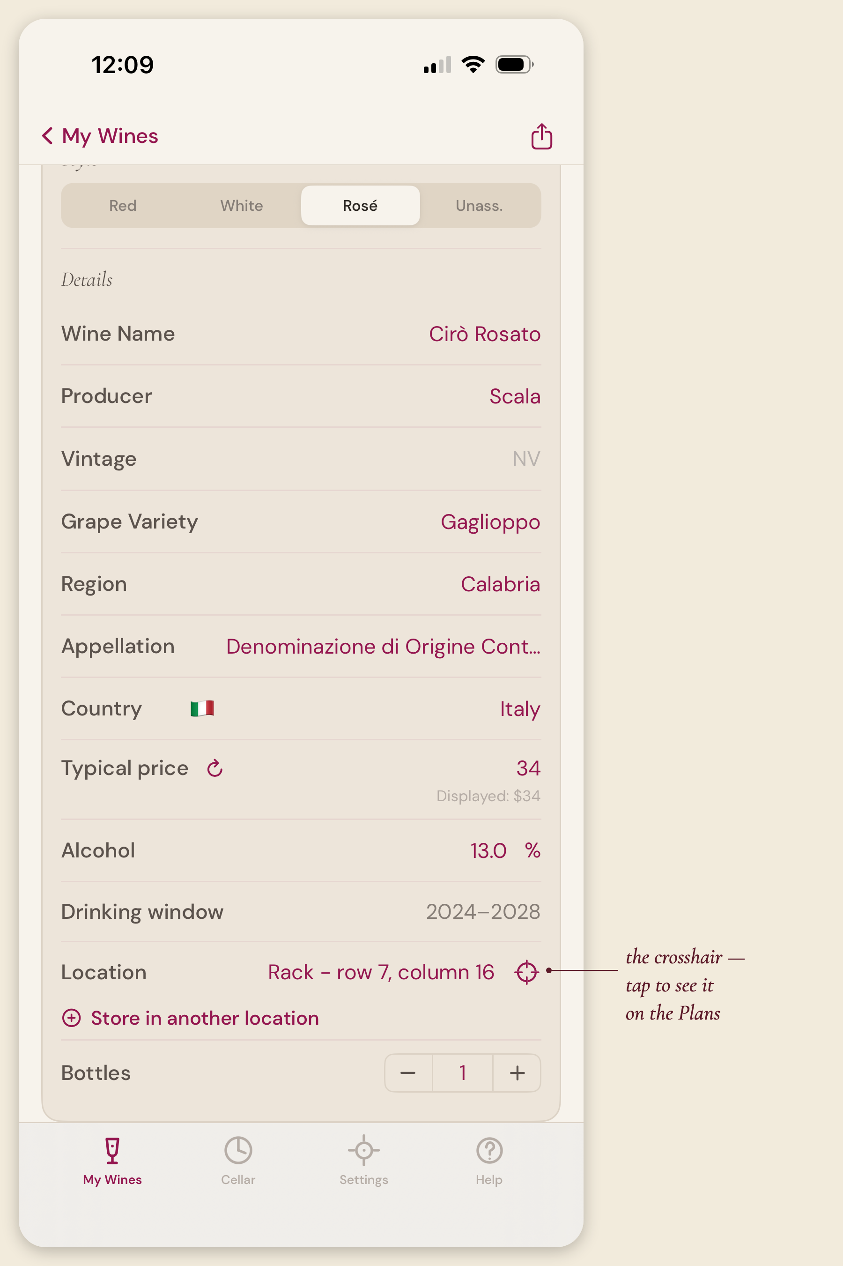
Task: Tap the Grape Variety label
Action: pos(130,521)
